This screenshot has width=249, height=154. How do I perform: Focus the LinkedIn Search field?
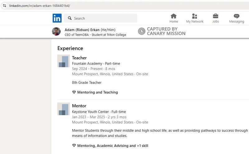(x=100, y=18)
